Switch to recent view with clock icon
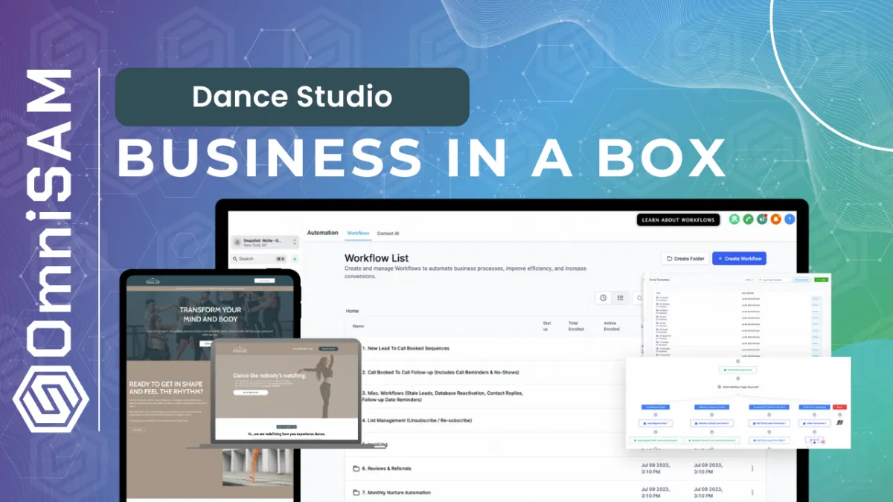 point(603,297)
